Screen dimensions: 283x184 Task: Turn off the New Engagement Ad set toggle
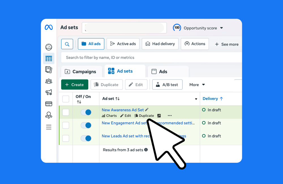86,125
